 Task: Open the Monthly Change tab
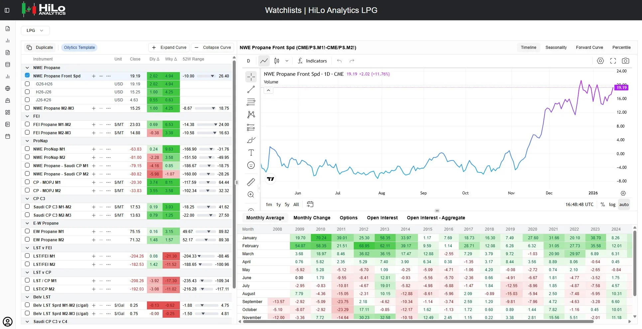coord(312,218)
